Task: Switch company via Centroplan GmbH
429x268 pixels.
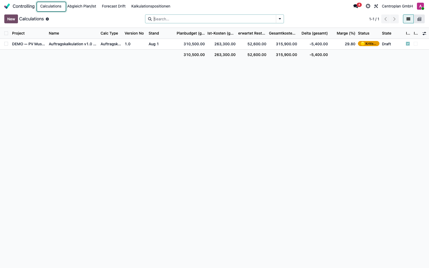Action: [397, 6]
